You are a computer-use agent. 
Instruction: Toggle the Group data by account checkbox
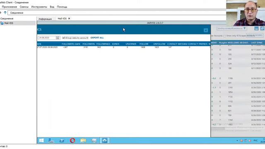pyautogui.click(x=63, y=38)
